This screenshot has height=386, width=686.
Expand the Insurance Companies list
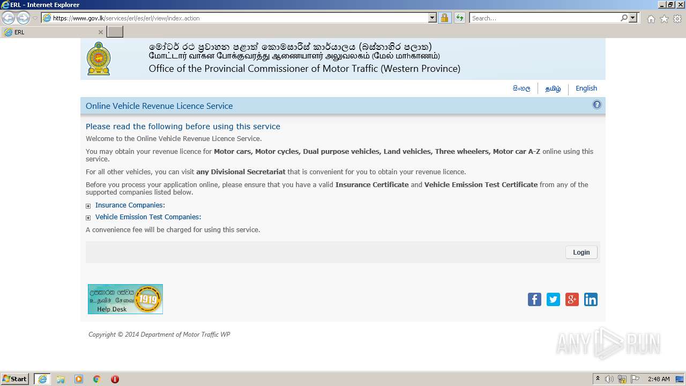(88, 206)
